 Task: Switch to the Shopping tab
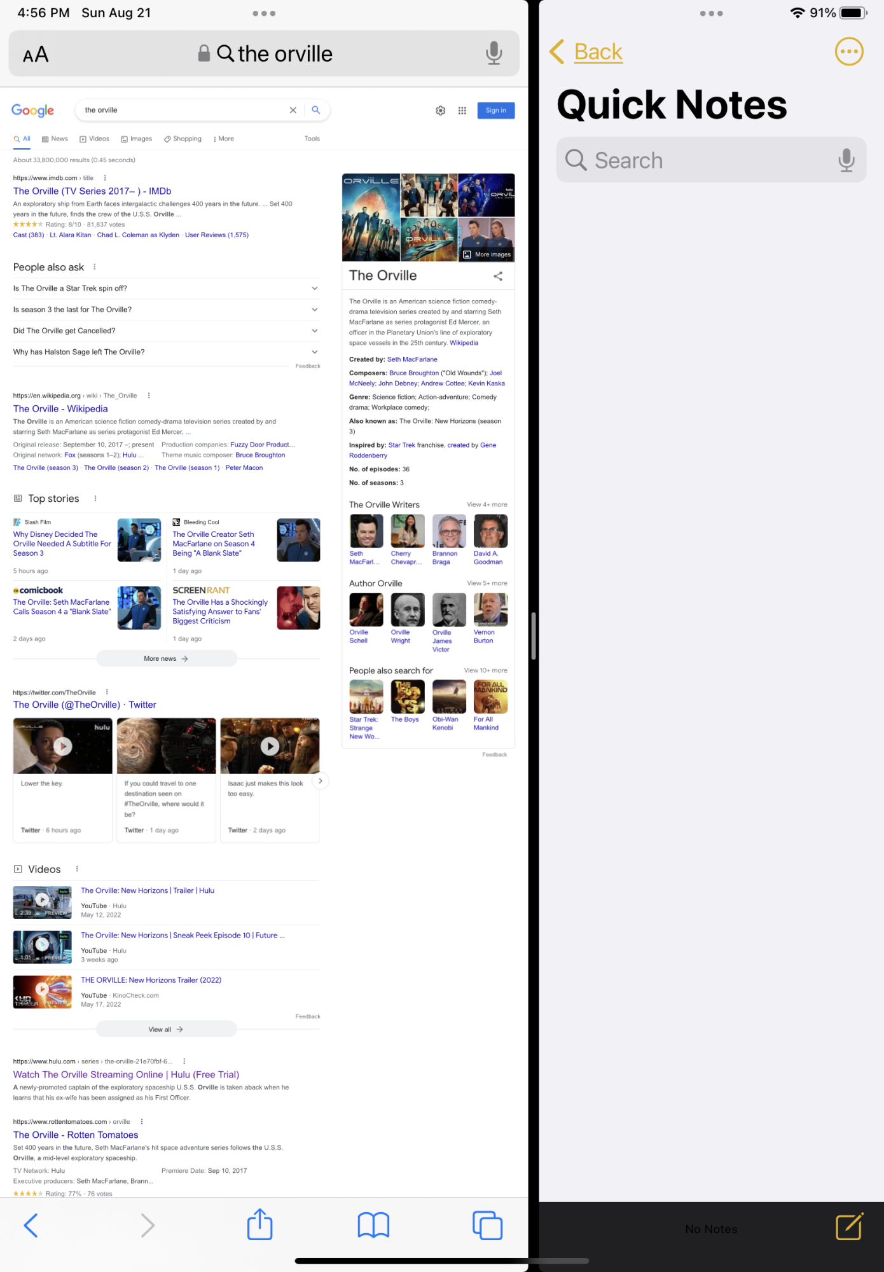183,139
